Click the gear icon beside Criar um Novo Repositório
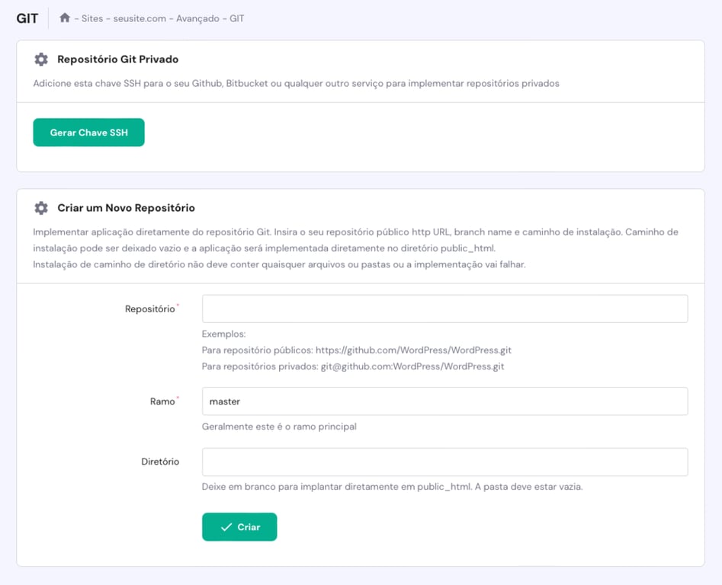 click(x=42, y=207)
